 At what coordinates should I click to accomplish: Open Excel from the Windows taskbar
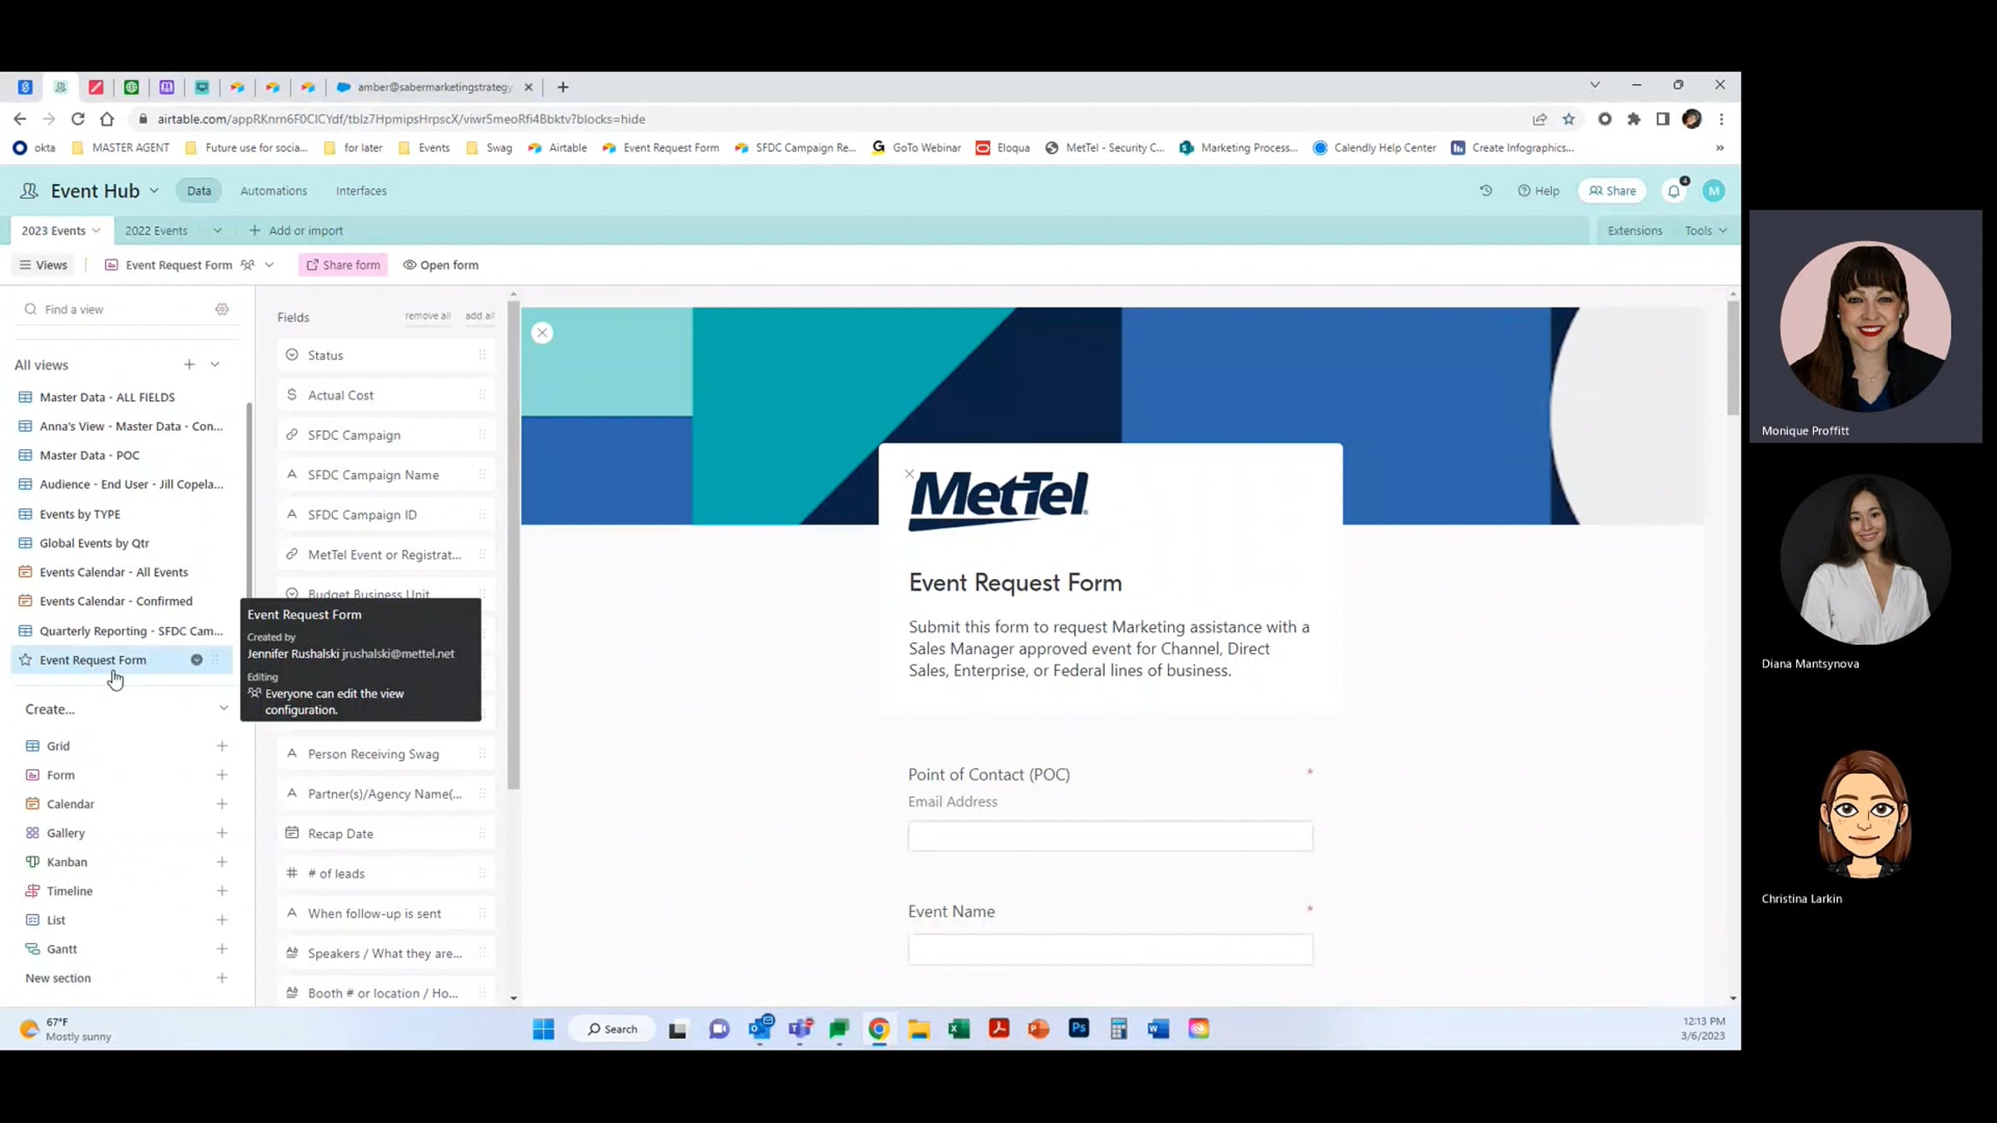point(959,1029)
